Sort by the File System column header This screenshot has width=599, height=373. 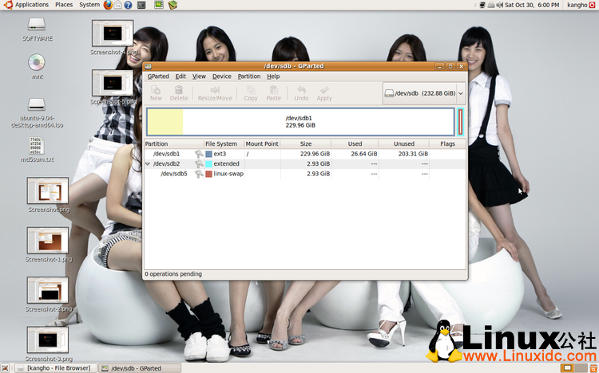click(221, 144)
